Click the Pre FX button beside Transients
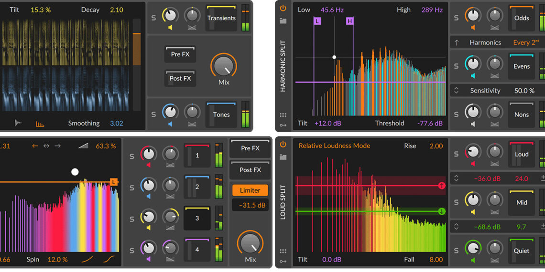 point(180,54)
